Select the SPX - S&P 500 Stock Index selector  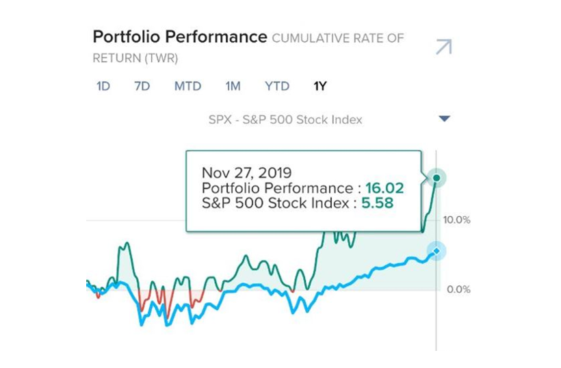tap(285, 120)
